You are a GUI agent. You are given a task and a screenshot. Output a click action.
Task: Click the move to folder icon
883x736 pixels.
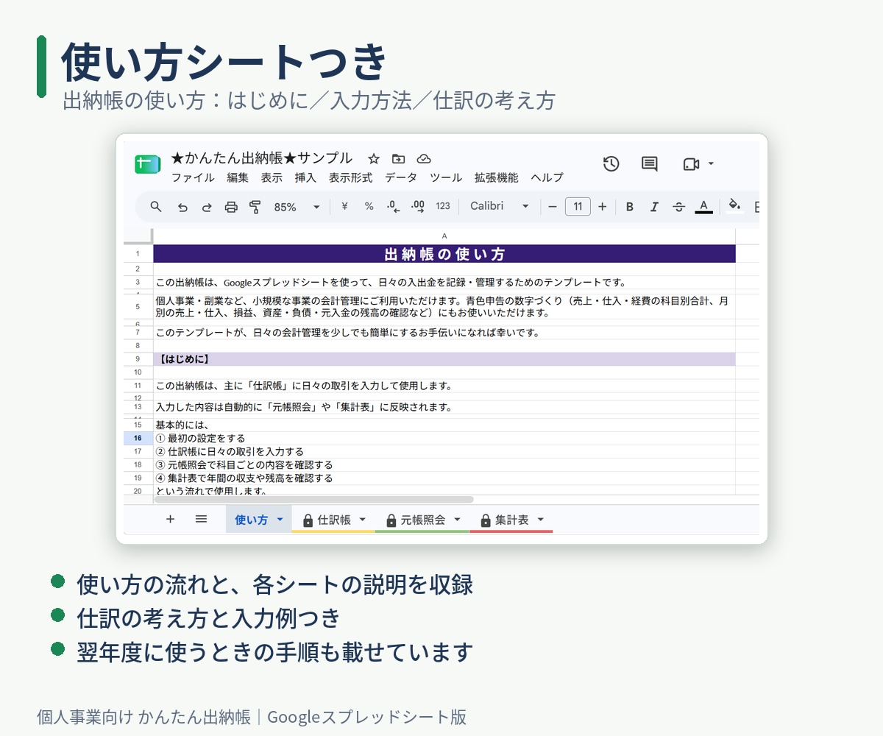[x=398, y=159]
